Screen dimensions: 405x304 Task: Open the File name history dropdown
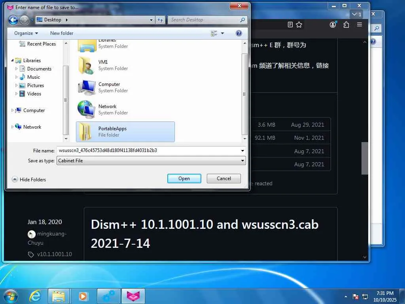pos(242,151)
